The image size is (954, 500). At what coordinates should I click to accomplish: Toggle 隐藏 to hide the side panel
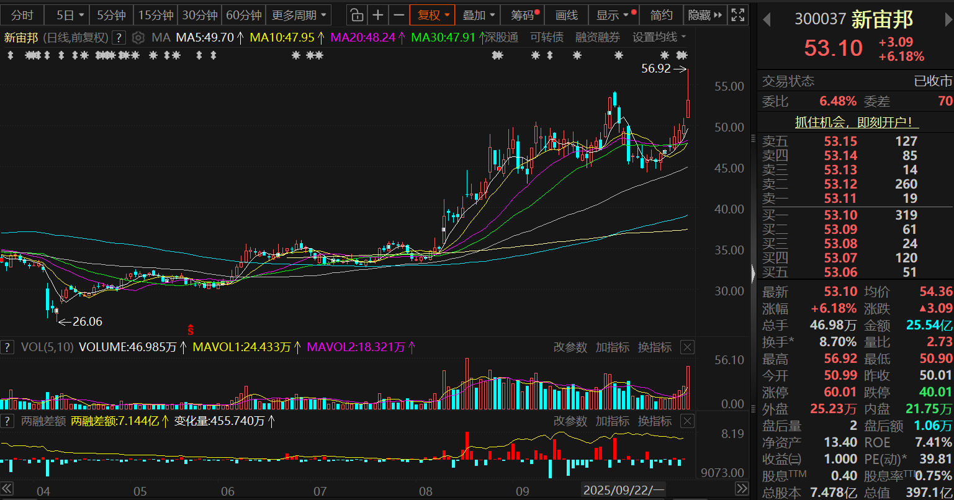705,15
